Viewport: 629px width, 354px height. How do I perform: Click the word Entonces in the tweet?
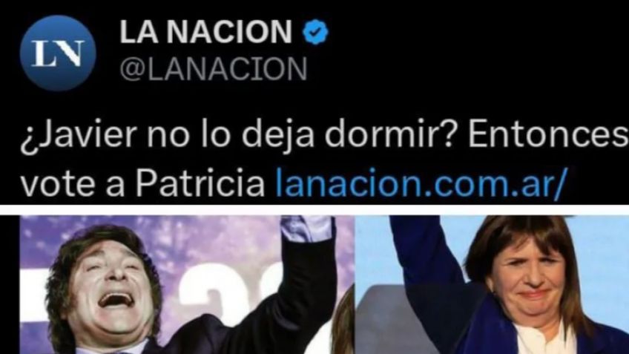[x=548, y=135]
